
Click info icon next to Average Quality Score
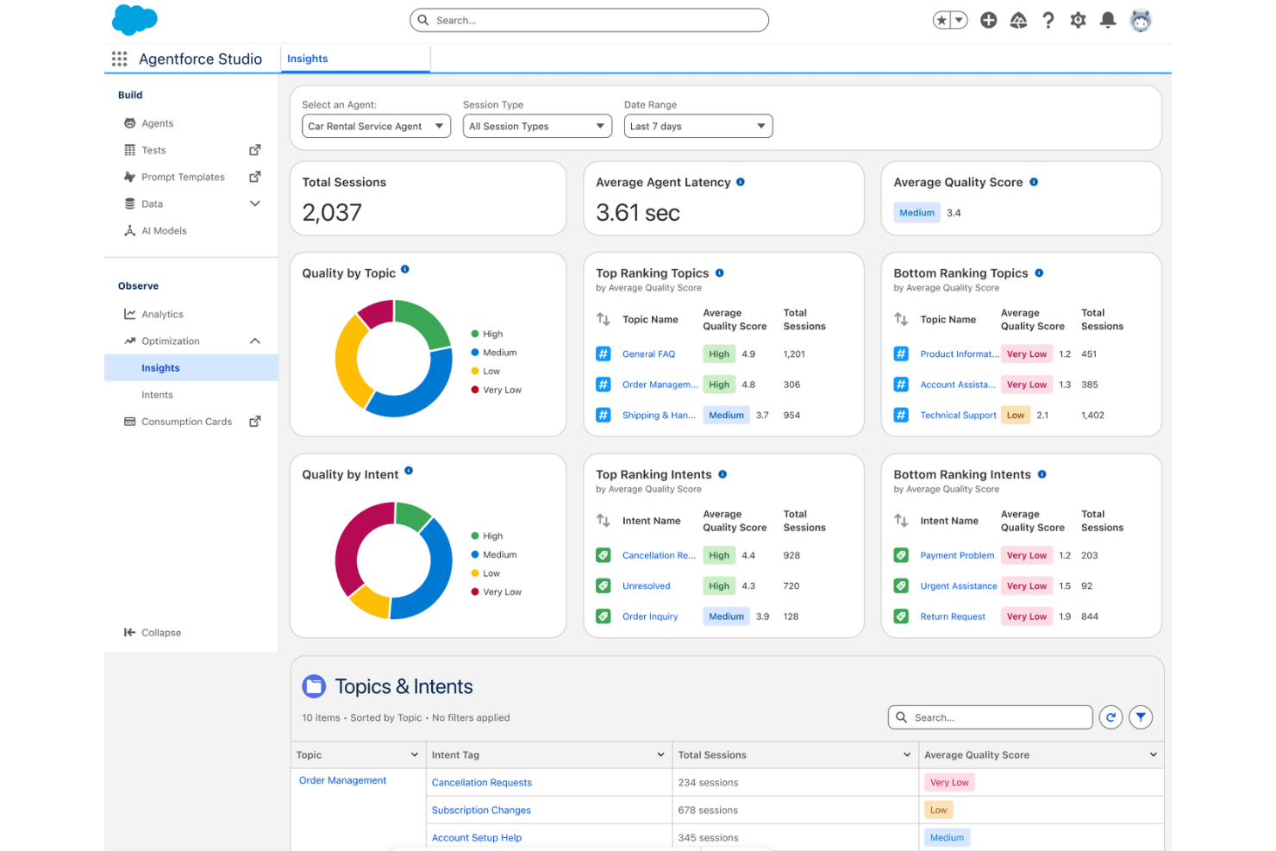click(x=1034, y=182)
